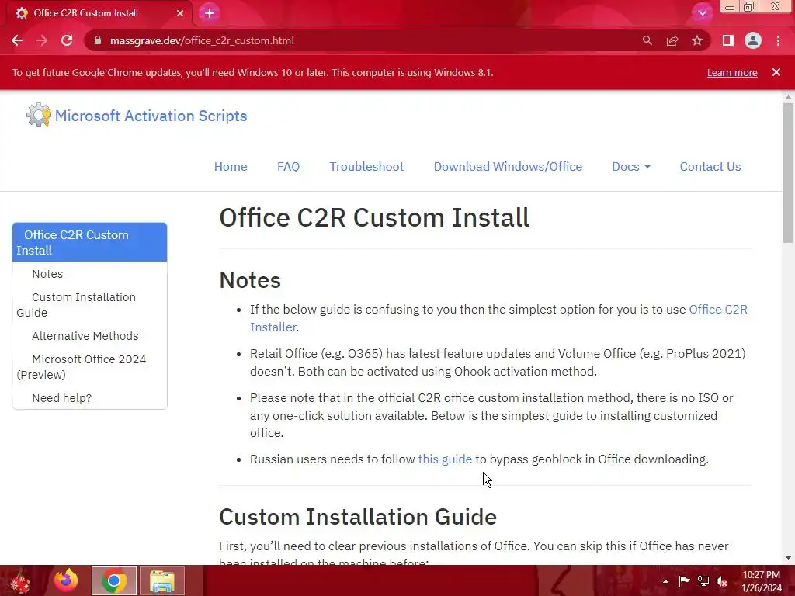Click the Microsoft Activation Scripts gear logo
The width and height of the screenshot is (795, 596).
[x=39, y=116]
